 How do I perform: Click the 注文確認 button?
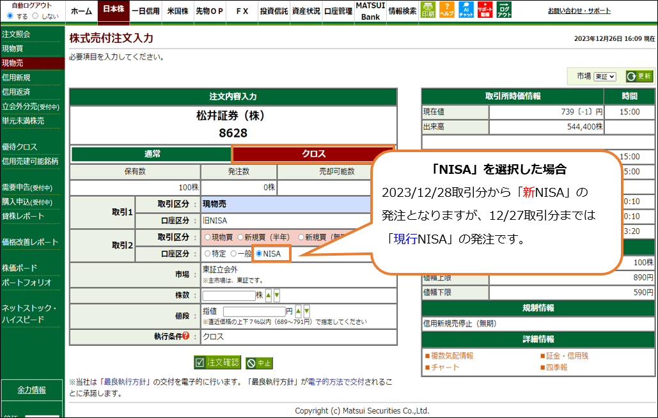tap(217, 362)
